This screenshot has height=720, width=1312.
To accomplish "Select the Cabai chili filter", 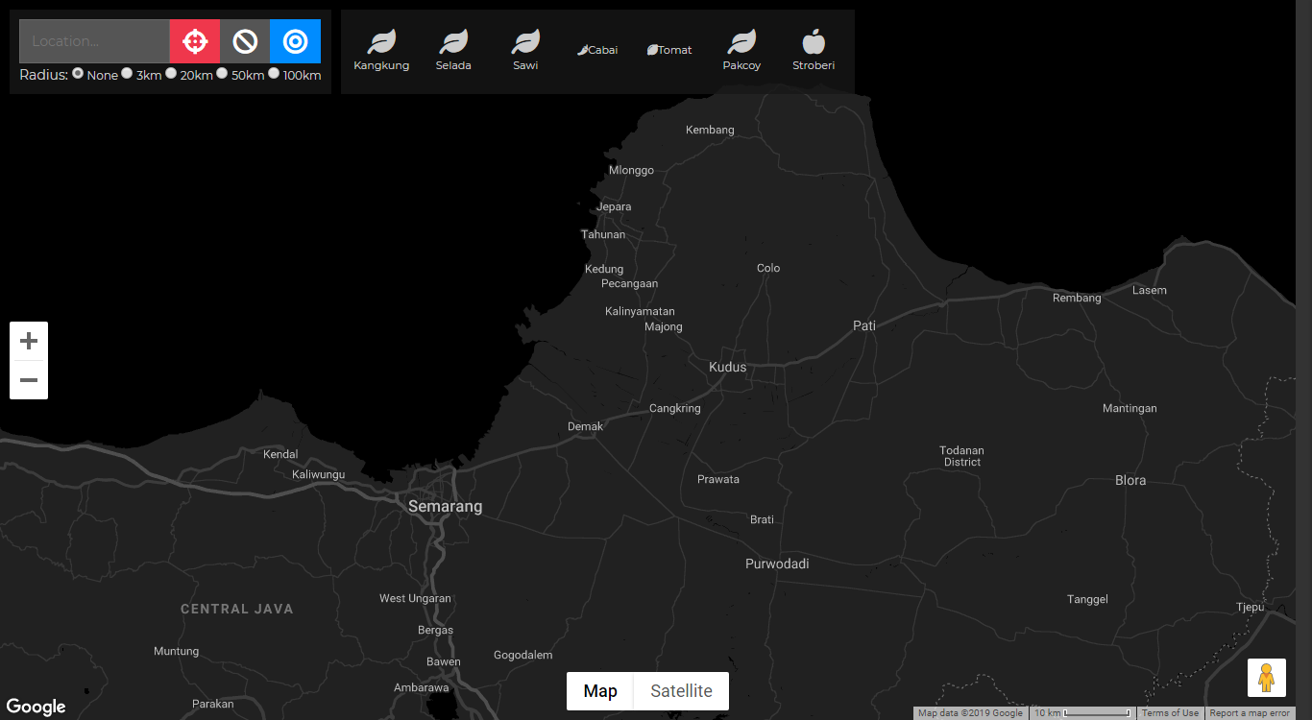I will click(x=597, y=50).
